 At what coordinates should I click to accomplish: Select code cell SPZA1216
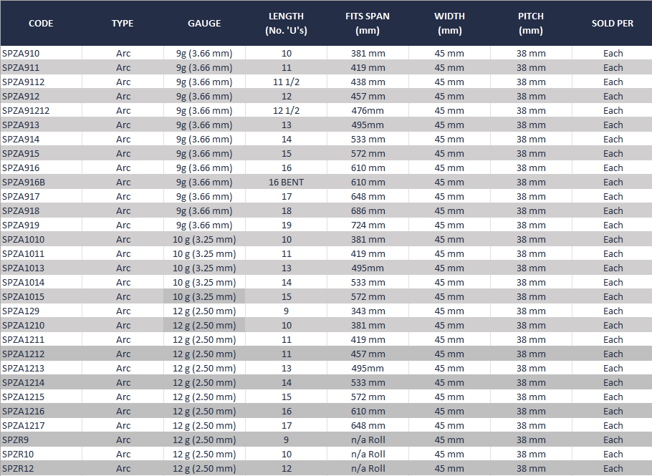click(41, 411)
